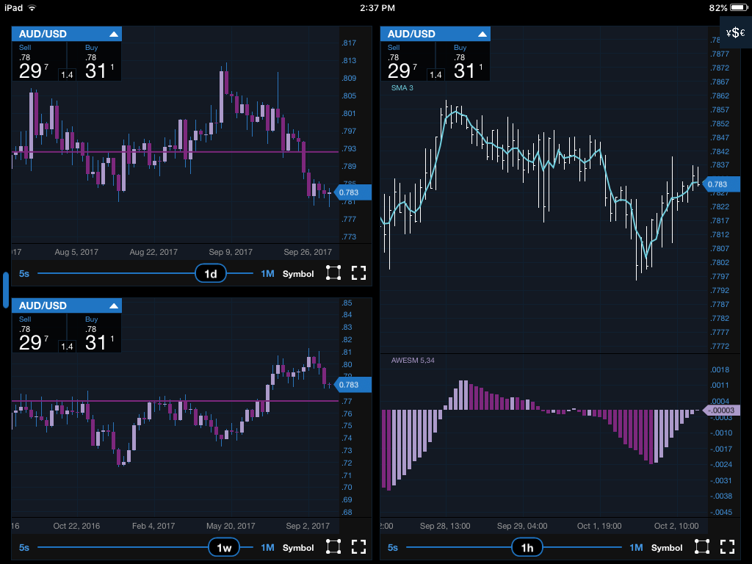
Task: Select the 1w timeframe slider handle
Action: [x=224, y=547]
